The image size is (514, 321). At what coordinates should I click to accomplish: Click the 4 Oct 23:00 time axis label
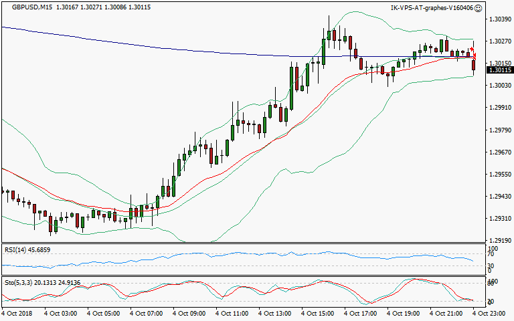tap(489, 312)
